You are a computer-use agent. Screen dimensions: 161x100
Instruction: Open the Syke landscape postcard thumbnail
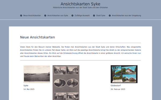pyautogui.click(x=37, y=74)
